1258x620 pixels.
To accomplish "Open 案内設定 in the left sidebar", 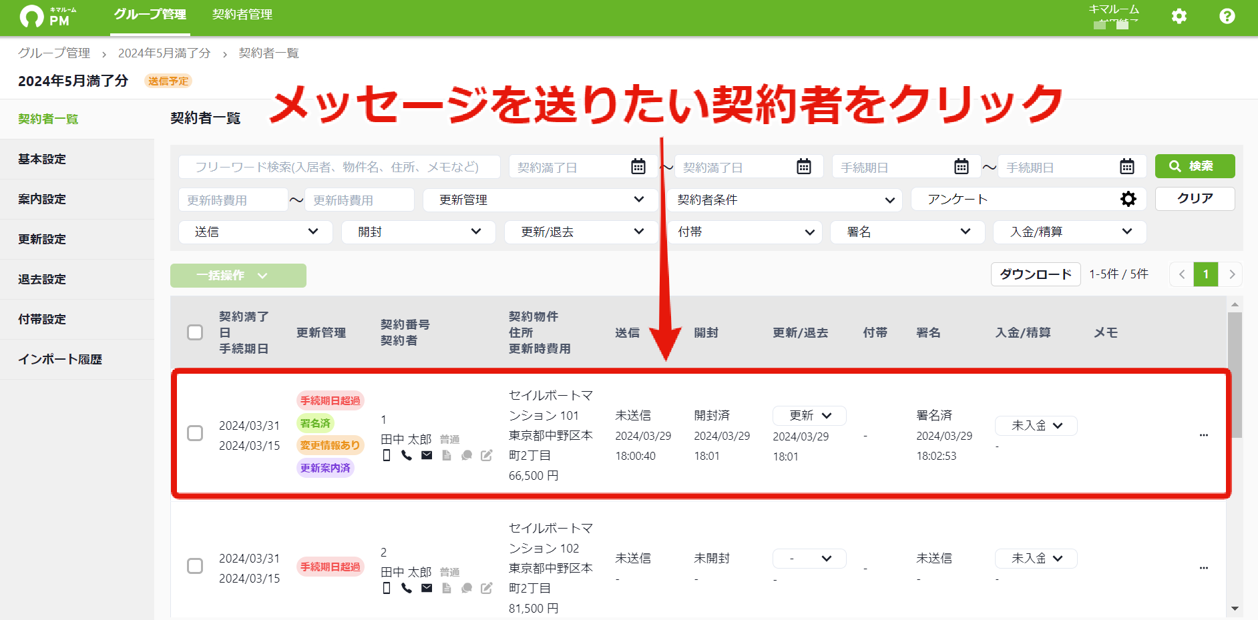I will tap(42, 199).
